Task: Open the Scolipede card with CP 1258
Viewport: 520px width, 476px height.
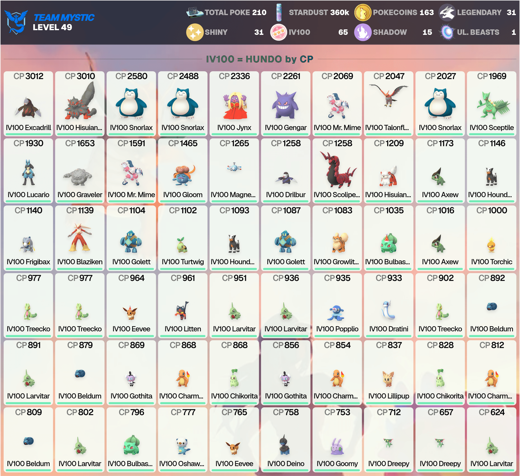Action: [337, 170]
